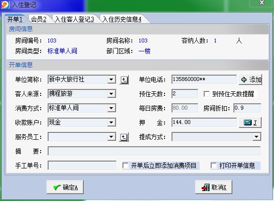Click the lookup icon beside 服务员工
This screenshot has height=201, width=274.
[124, 137]
